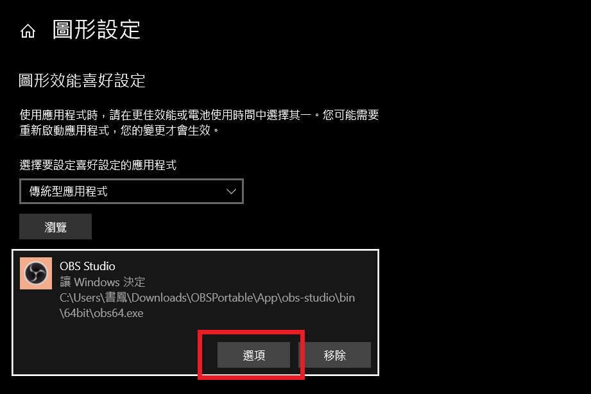Click the 選擇要設定喜好設定的應用程式 label
591x394 pixels.
[x=98, y=165]
